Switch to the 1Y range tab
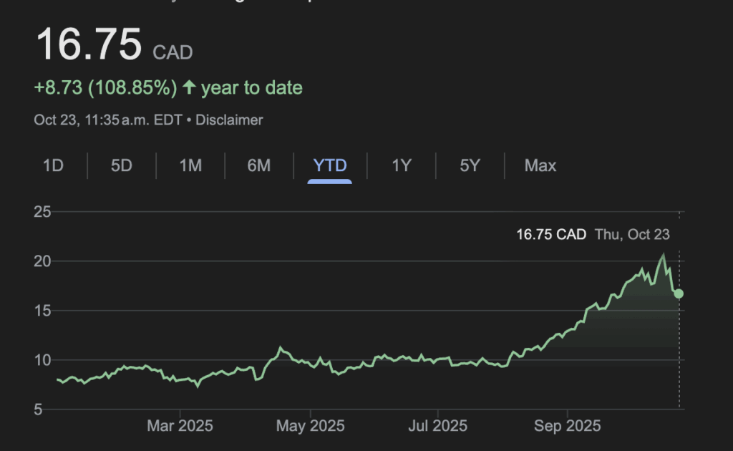 [x=402, y=166]
